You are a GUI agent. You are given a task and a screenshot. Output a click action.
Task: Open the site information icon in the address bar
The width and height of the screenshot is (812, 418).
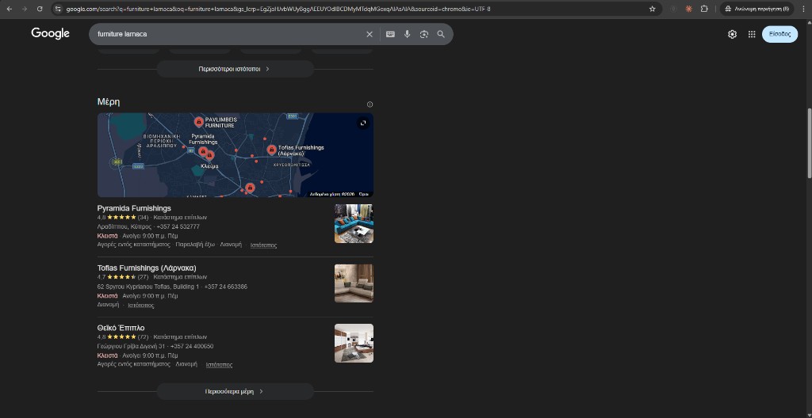[58, 9]
